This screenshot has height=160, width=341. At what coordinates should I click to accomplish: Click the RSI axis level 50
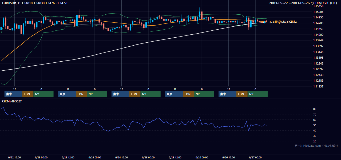point(315,125)
